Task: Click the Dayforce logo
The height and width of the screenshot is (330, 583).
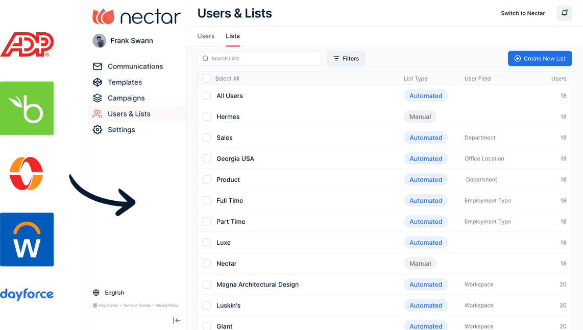Action: [x=27, y=294]
